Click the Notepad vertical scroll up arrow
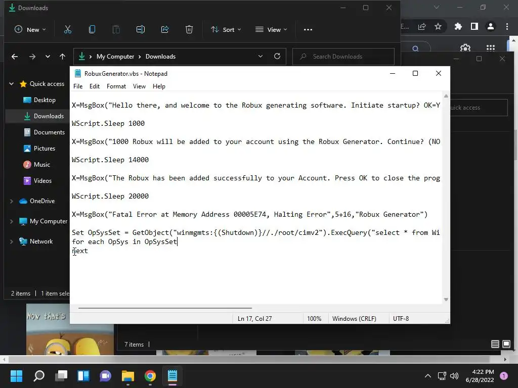 click(x=446, y=96)
